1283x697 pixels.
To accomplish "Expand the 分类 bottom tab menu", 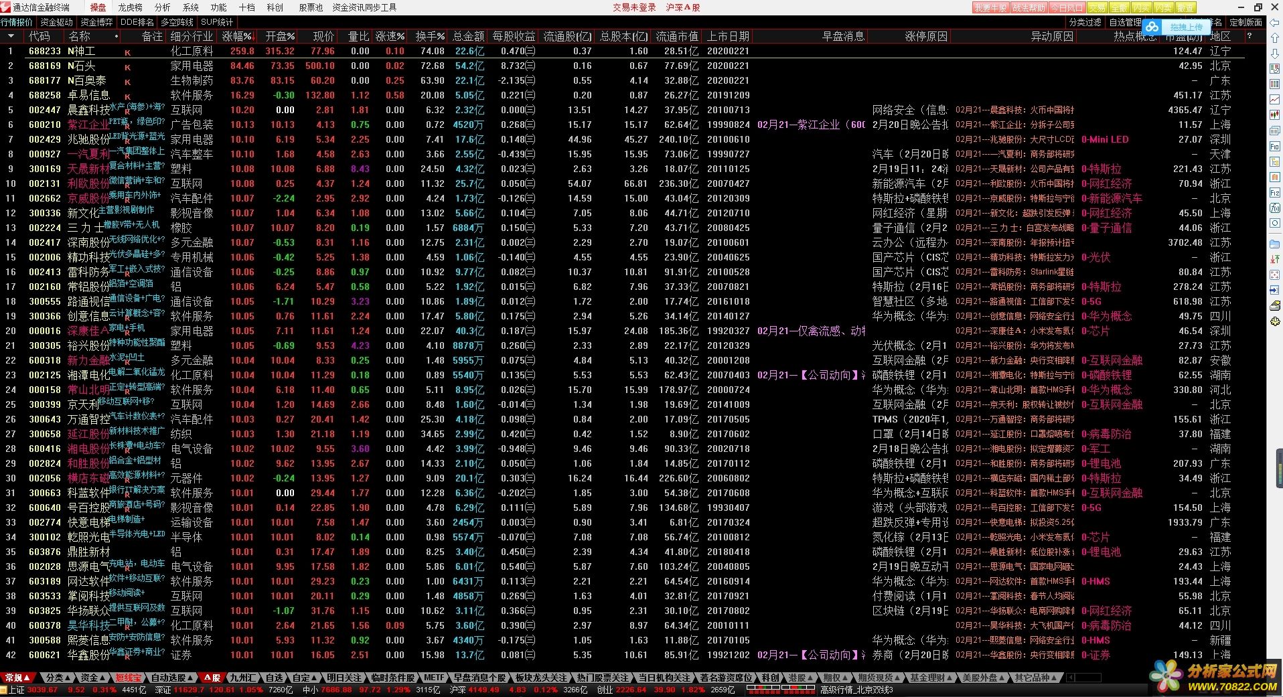I will [58, 678].
